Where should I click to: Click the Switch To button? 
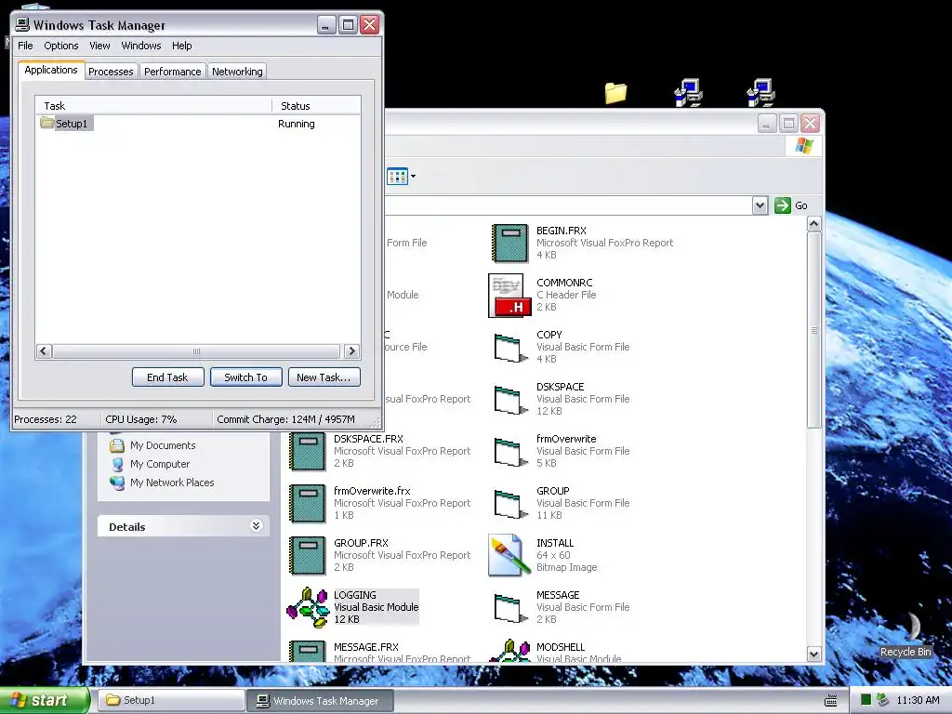coord(245,377)
